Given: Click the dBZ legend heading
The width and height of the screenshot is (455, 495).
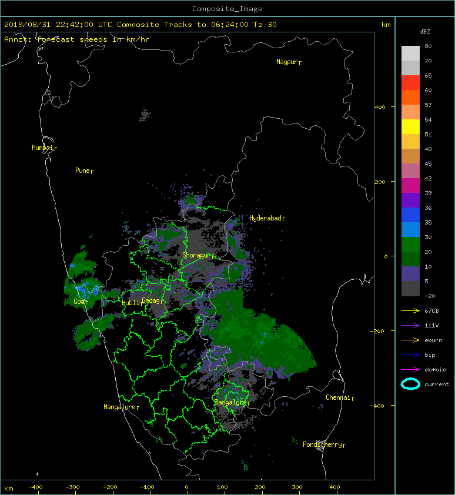Looking at the screenshot, I should tap(424, 32).
